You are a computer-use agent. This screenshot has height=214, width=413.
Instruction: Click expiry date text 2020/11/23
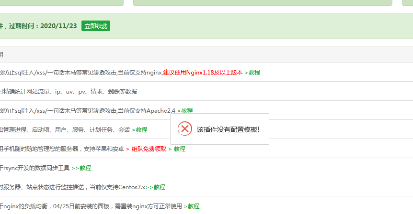tap(58, 26)
